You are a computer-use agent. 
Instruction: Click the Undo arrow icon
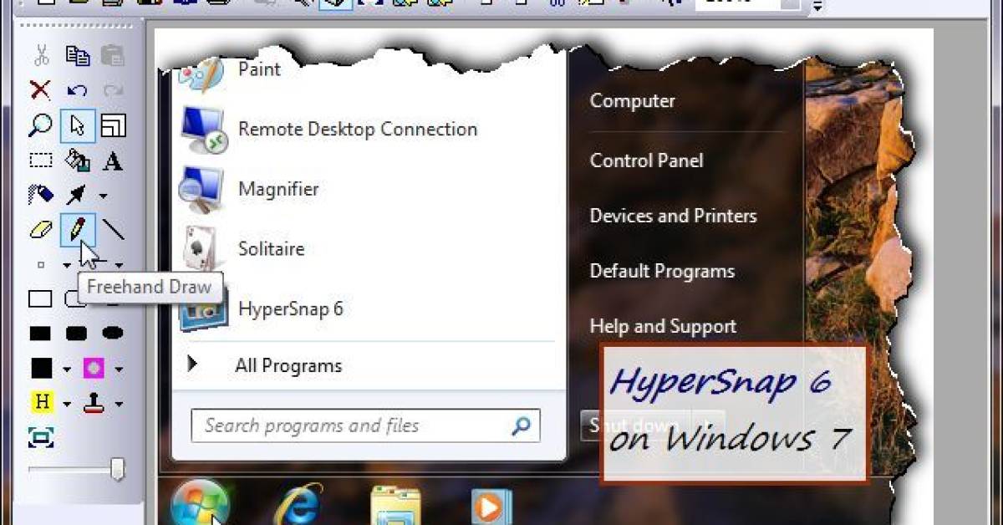[77, 90]
